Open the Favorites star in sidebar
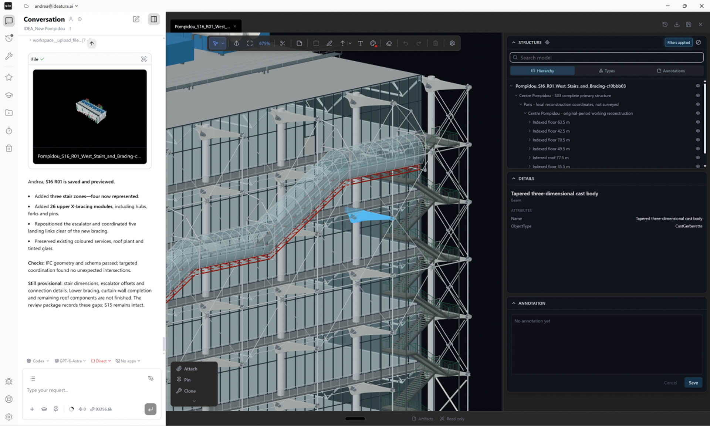This screenshot has width=710, height=426. [9, 77]
